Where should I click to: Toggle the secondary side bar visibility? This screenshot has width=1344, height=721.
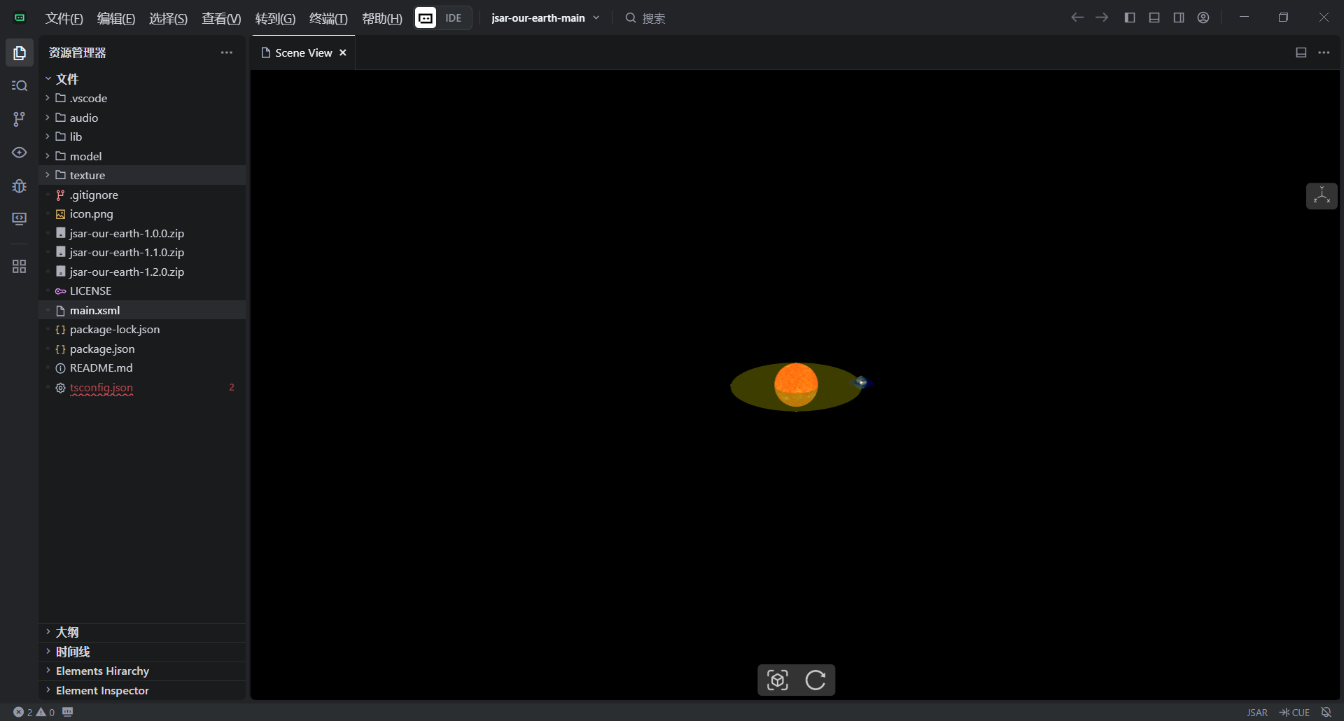pos(1179,17)
